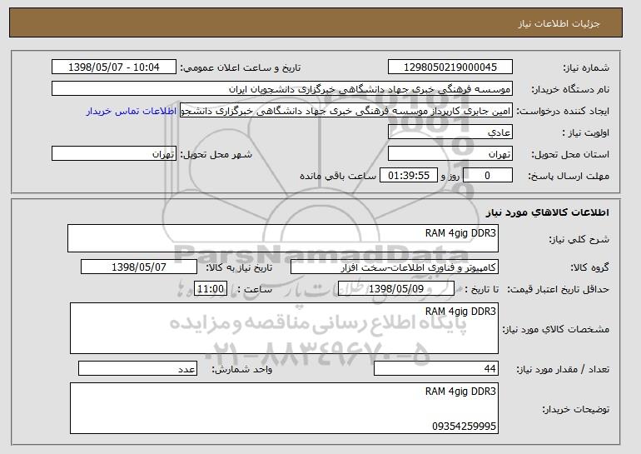
Task: Select the price validity date 1398/05/09
Action: point(396,289)
